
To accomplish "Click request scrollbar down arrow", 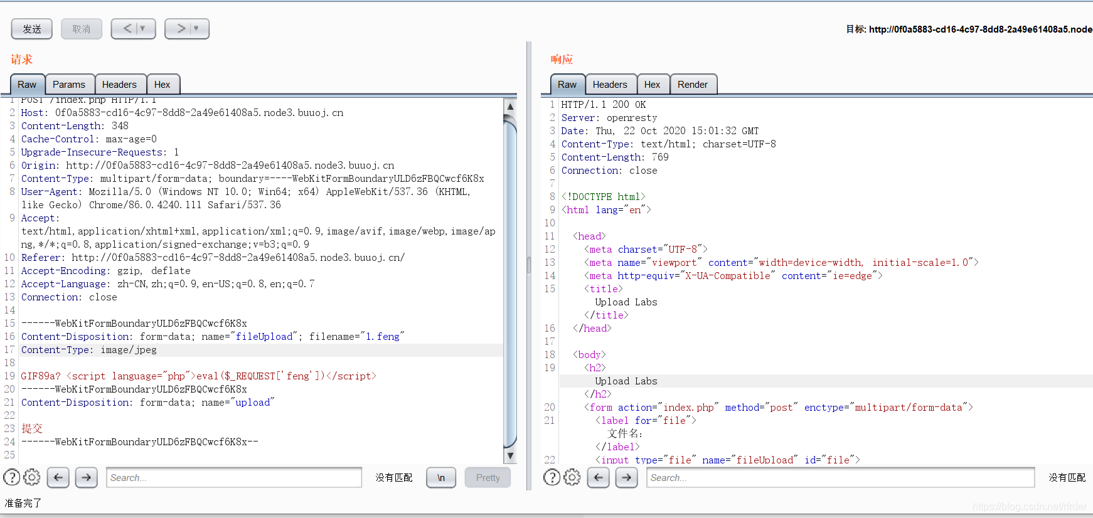I will 511,456.
